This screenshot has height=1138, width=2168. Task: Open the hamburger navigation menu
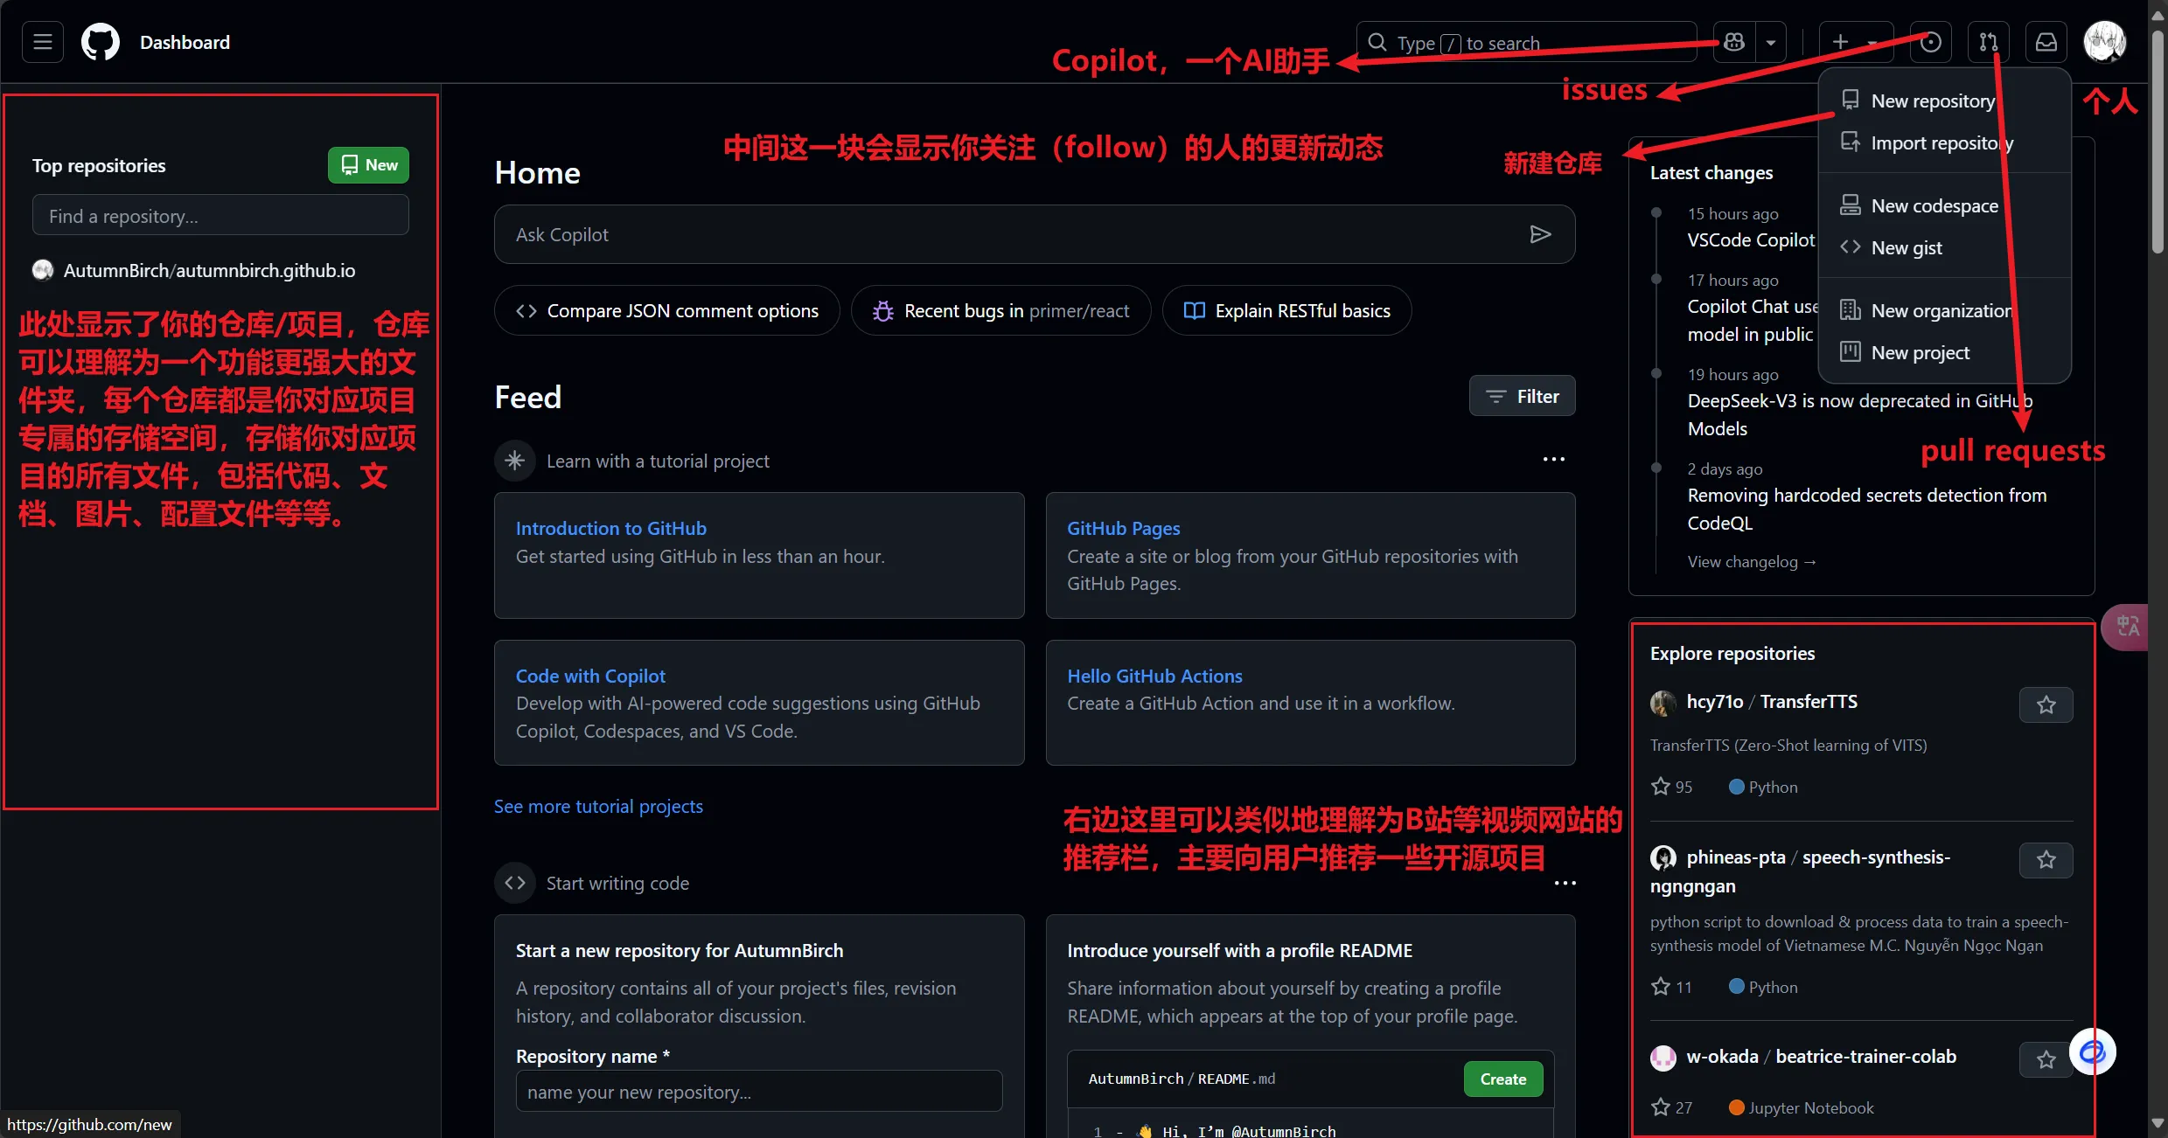[43, 42]
